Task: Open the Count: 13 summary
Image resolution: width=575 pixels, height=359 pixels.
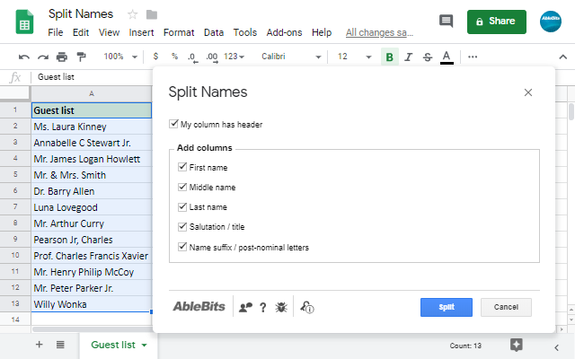Action: [465, 346]
